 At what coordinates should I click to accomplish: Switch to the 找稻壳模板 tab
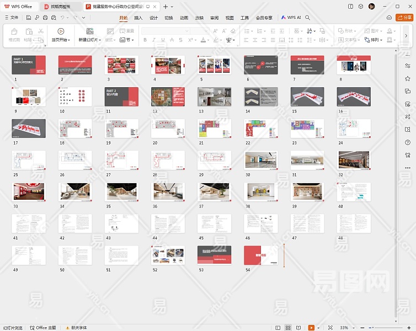pyautogui.click(x=60, y=7)
